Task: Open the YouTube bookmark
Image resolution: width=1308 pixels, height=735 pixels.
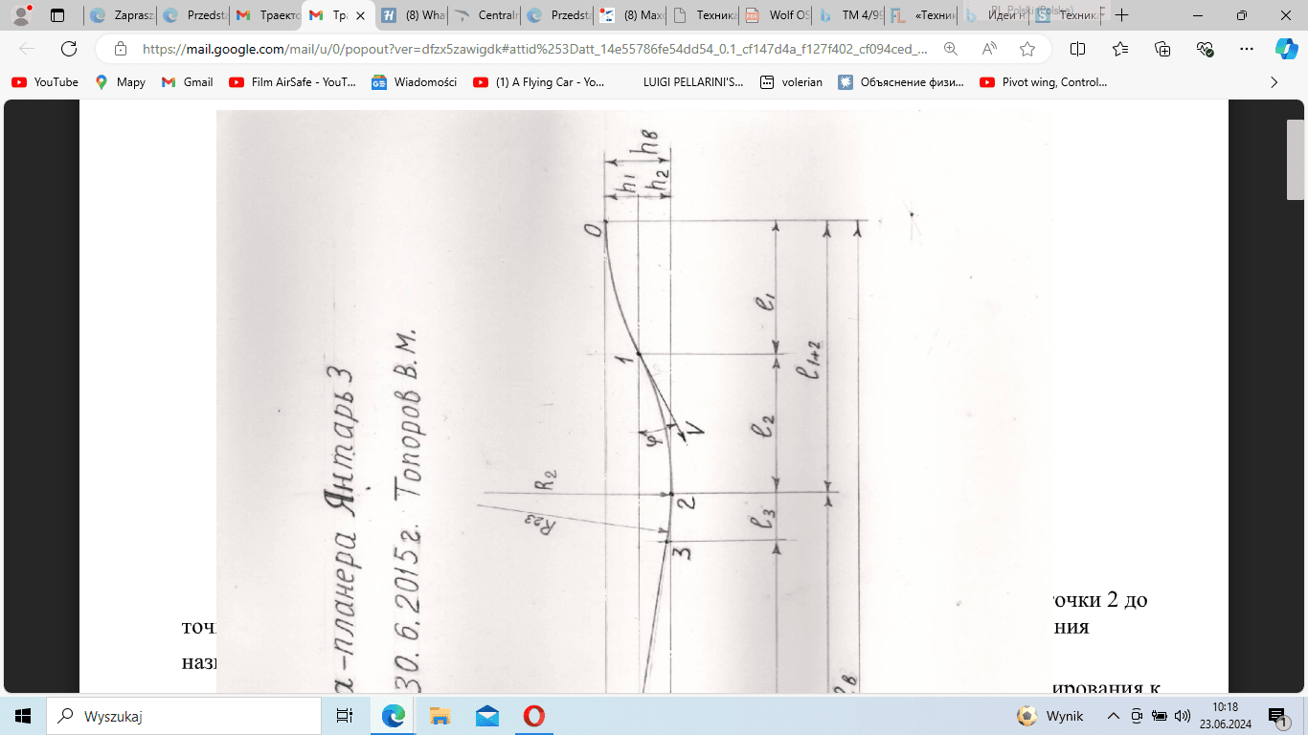Action: (x=45, y=82)
